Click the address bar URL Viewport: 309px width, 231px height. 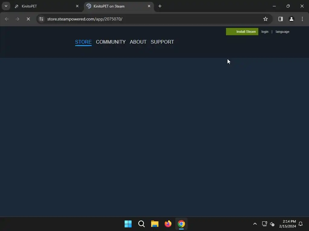(x=85, y=19)
